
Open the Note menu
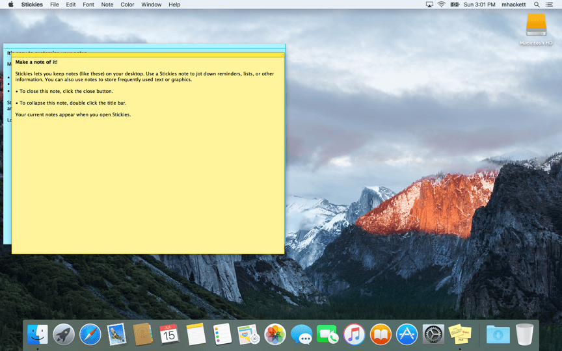click(x=107, y=5)
